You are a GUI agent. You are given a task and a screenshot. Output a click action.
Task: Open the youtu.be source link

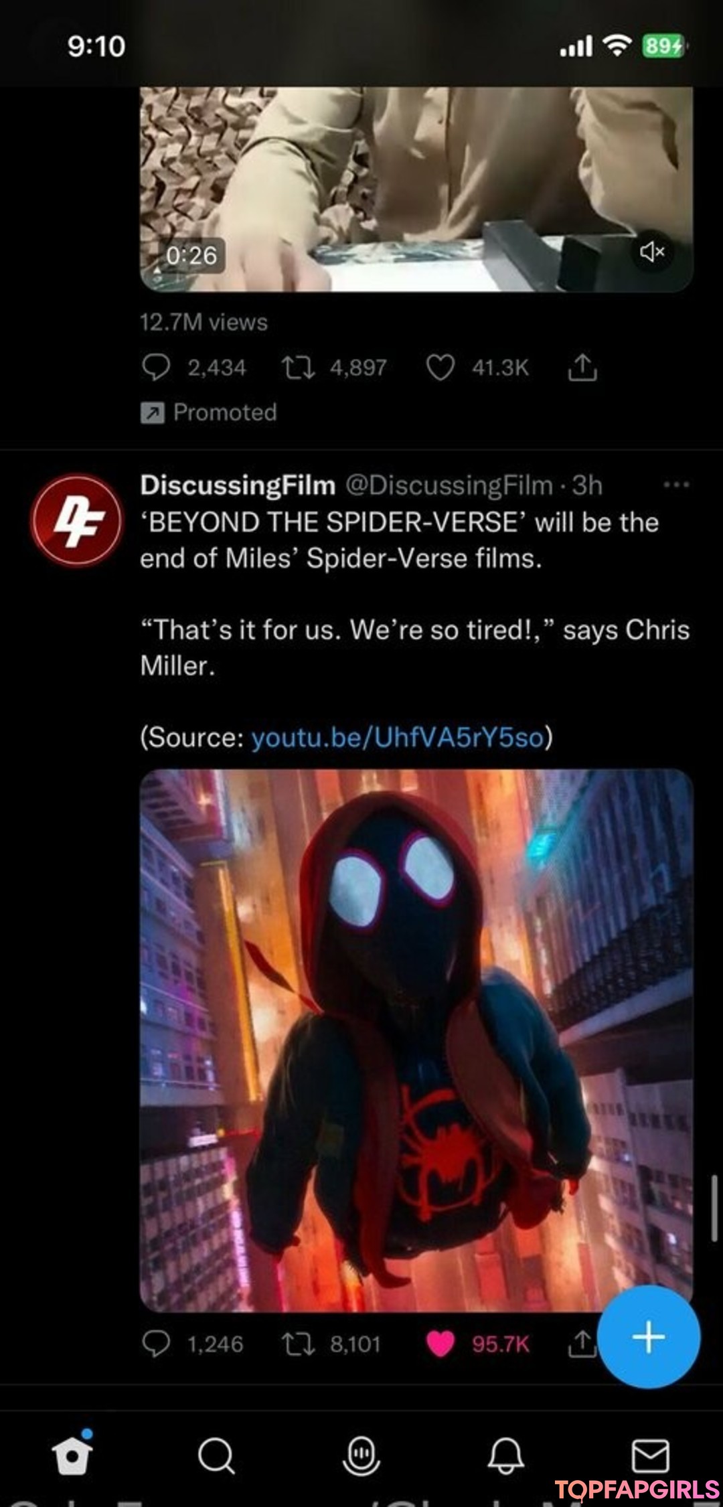coord(398,737)
